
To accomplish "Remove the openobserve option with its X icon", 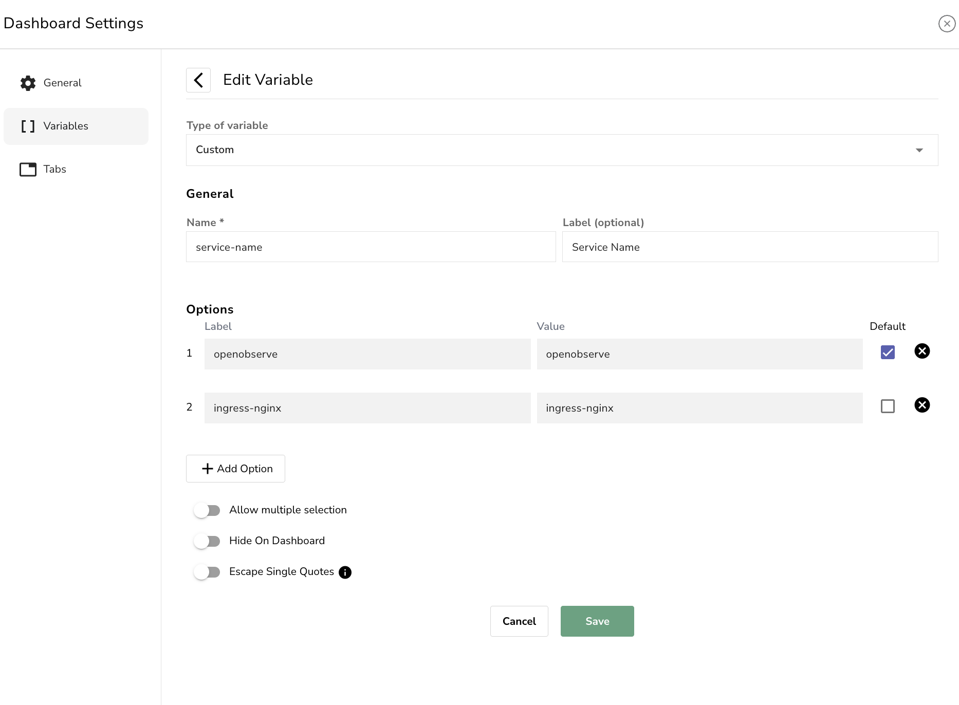I will [922, 351].
